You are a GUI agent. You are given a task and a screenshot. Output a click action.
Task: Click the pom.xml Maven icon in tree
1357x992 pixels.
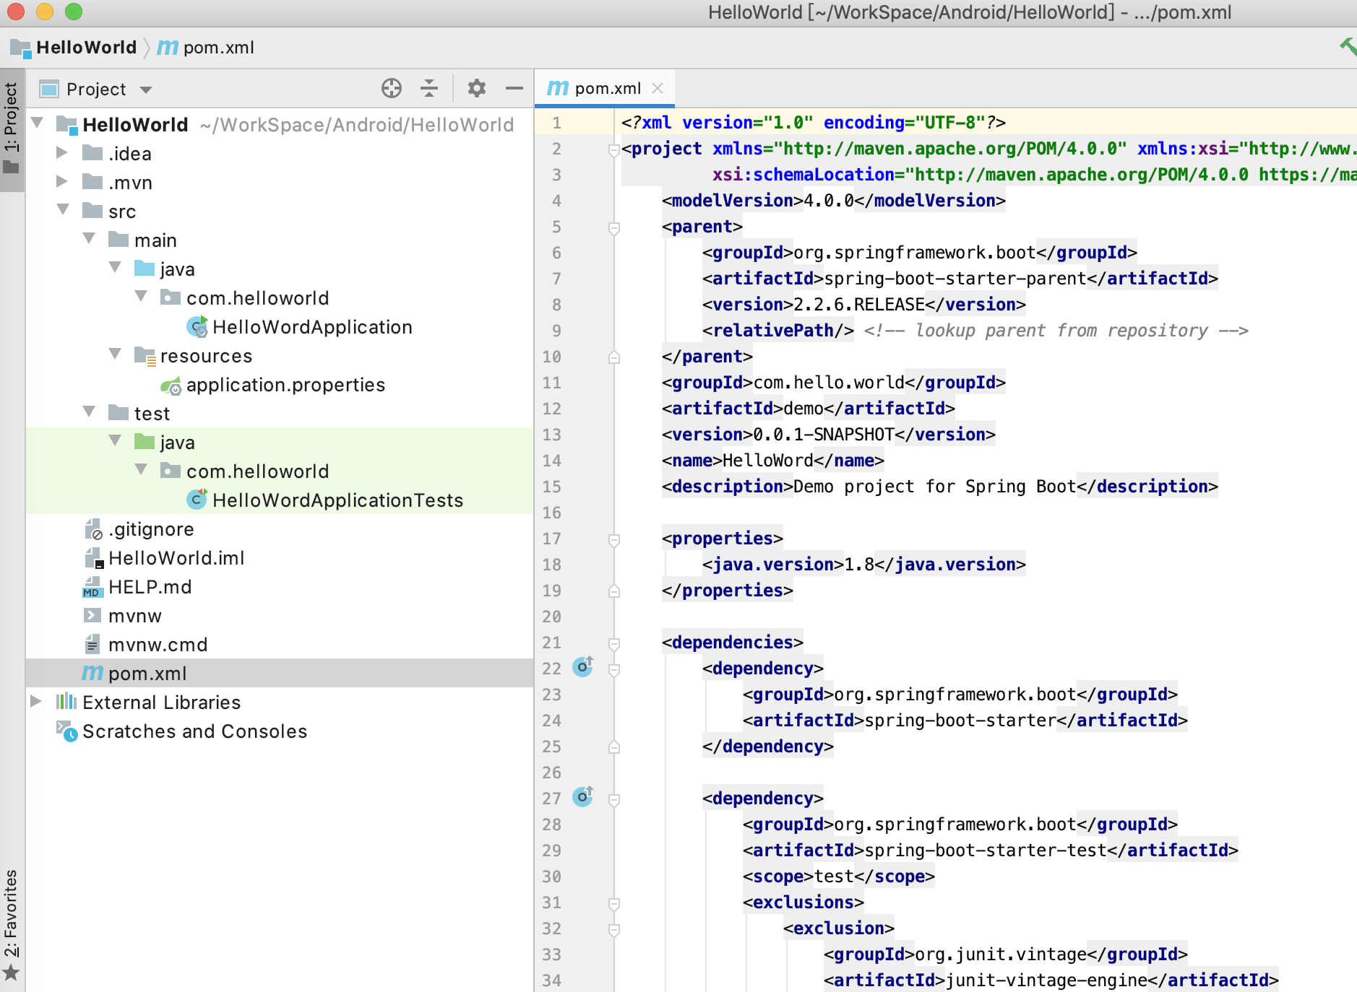pyautogui.click(x=92, y=673)
